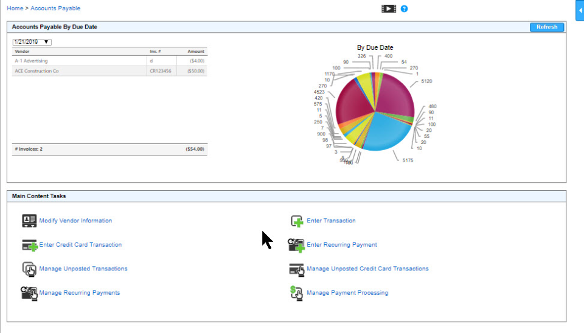Click the Enter Credit Card Transaction icon

point(29,245)
